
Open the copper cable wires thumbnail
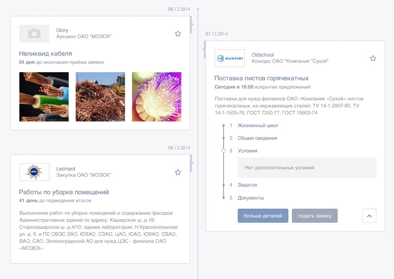(44, 97)
